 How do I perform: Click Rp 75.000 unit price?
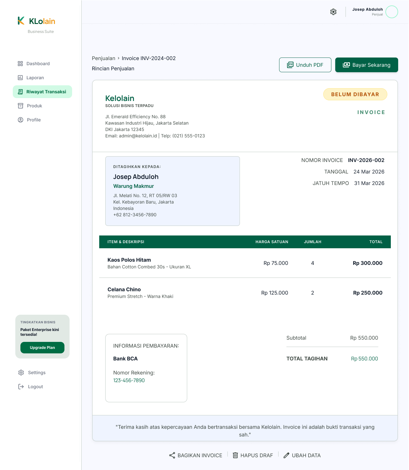(x=276, y=263)
